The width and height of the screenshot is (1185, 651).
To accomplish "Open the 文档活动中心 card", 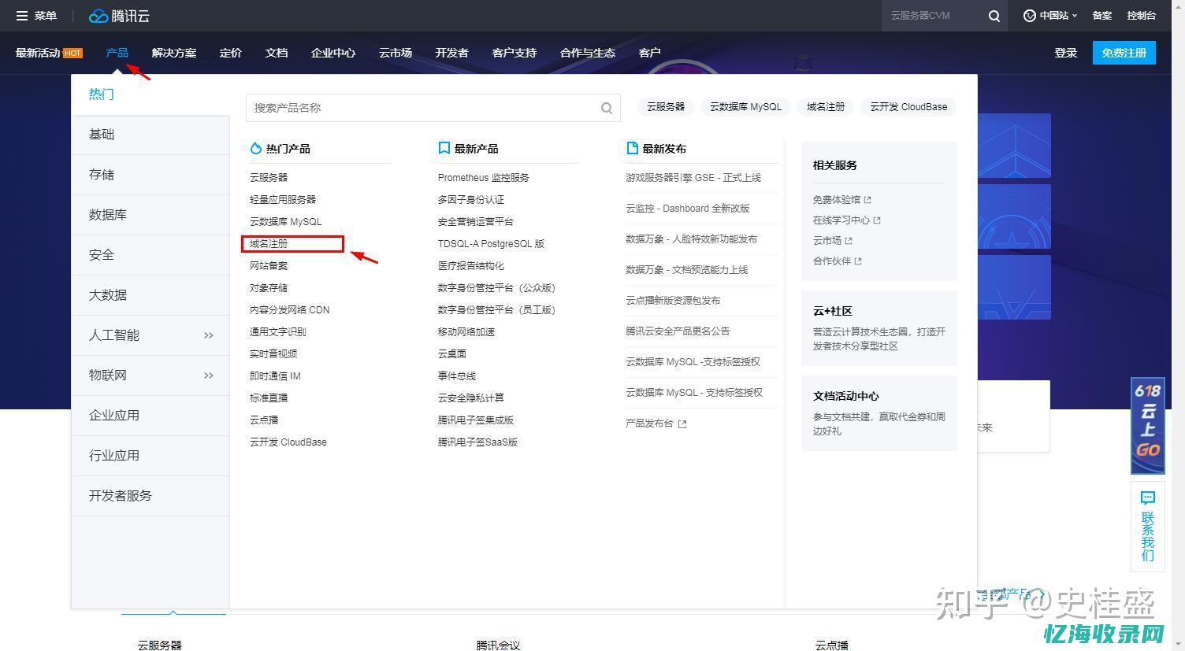I will tap(879, 413).
